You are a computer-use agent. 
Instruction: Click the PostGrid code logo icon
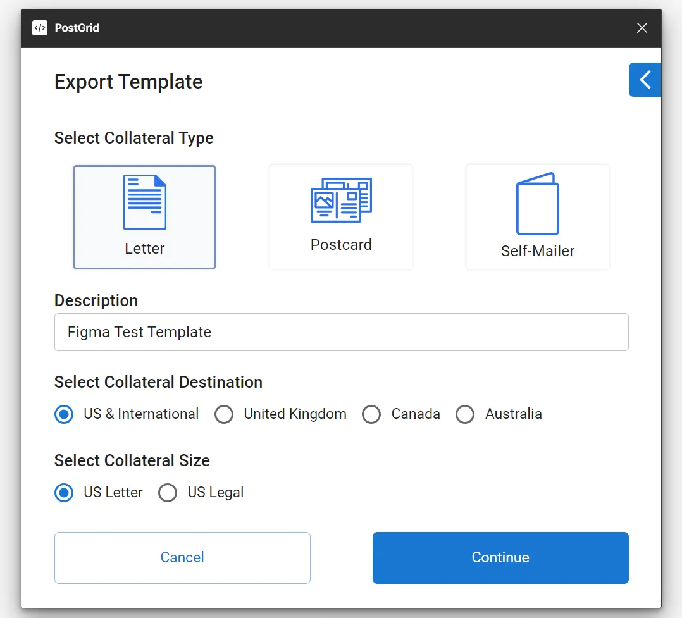coord(39,28)
